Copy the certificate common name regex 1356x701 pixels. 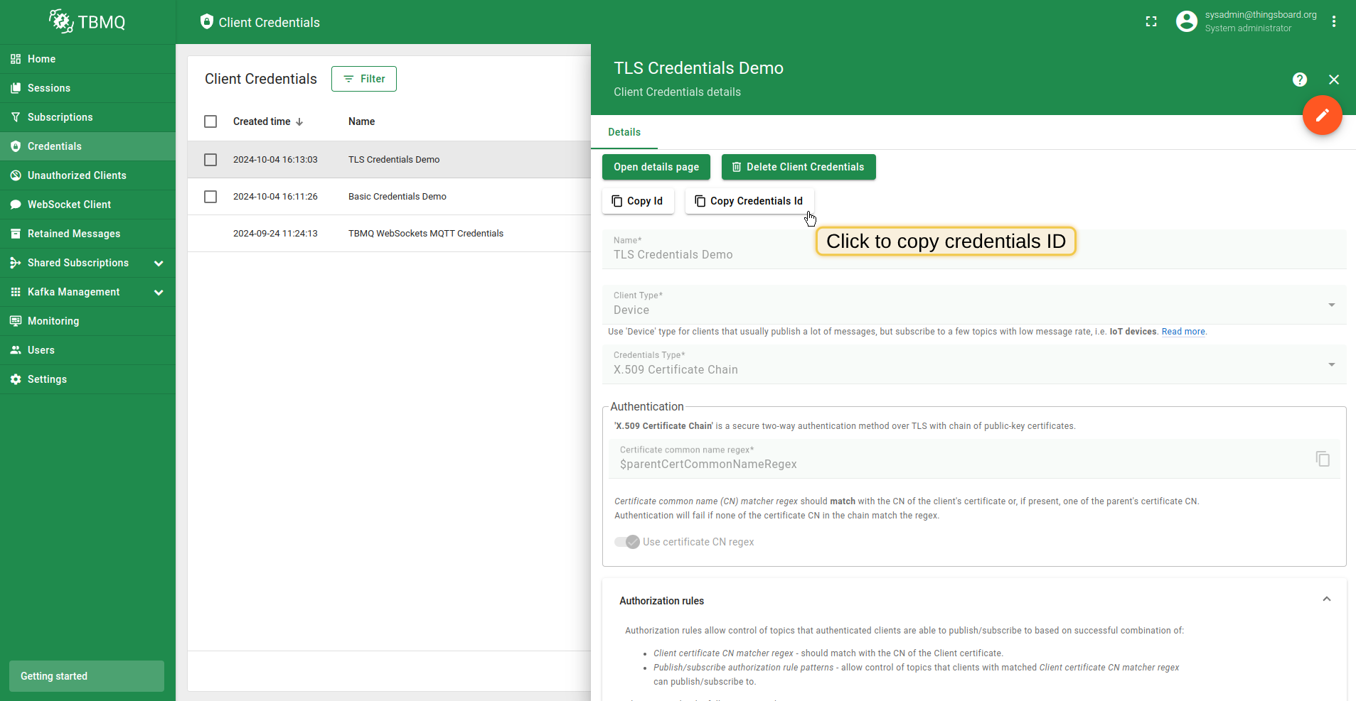tap(1323, 459)
